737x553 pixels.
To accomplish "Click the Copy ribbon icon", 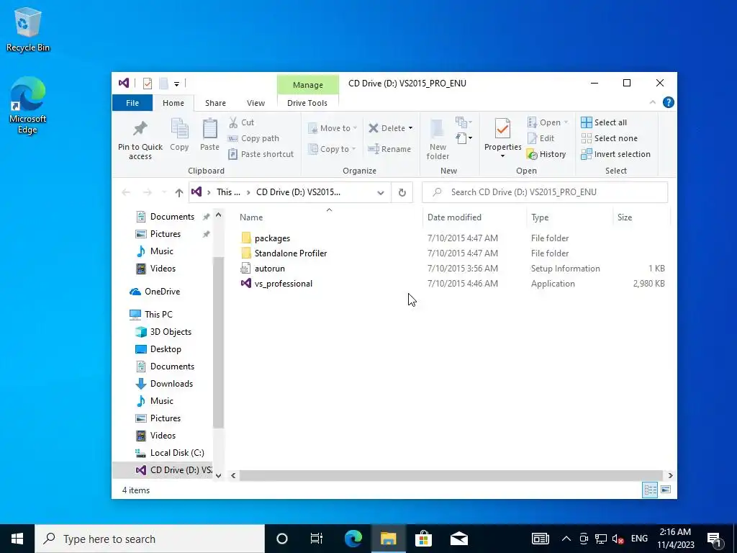I will (x=179, y=128).
